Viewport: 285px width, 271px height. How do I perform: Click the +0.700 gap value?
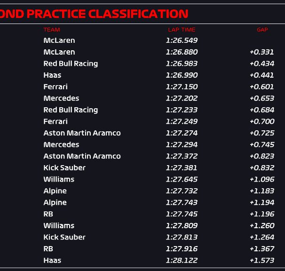[262, 121]
